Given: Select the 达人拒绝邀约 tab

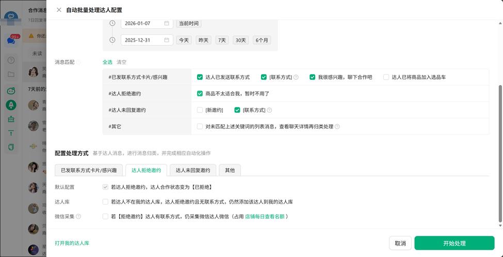Looking at the screenshot, I should coord(147,170).
